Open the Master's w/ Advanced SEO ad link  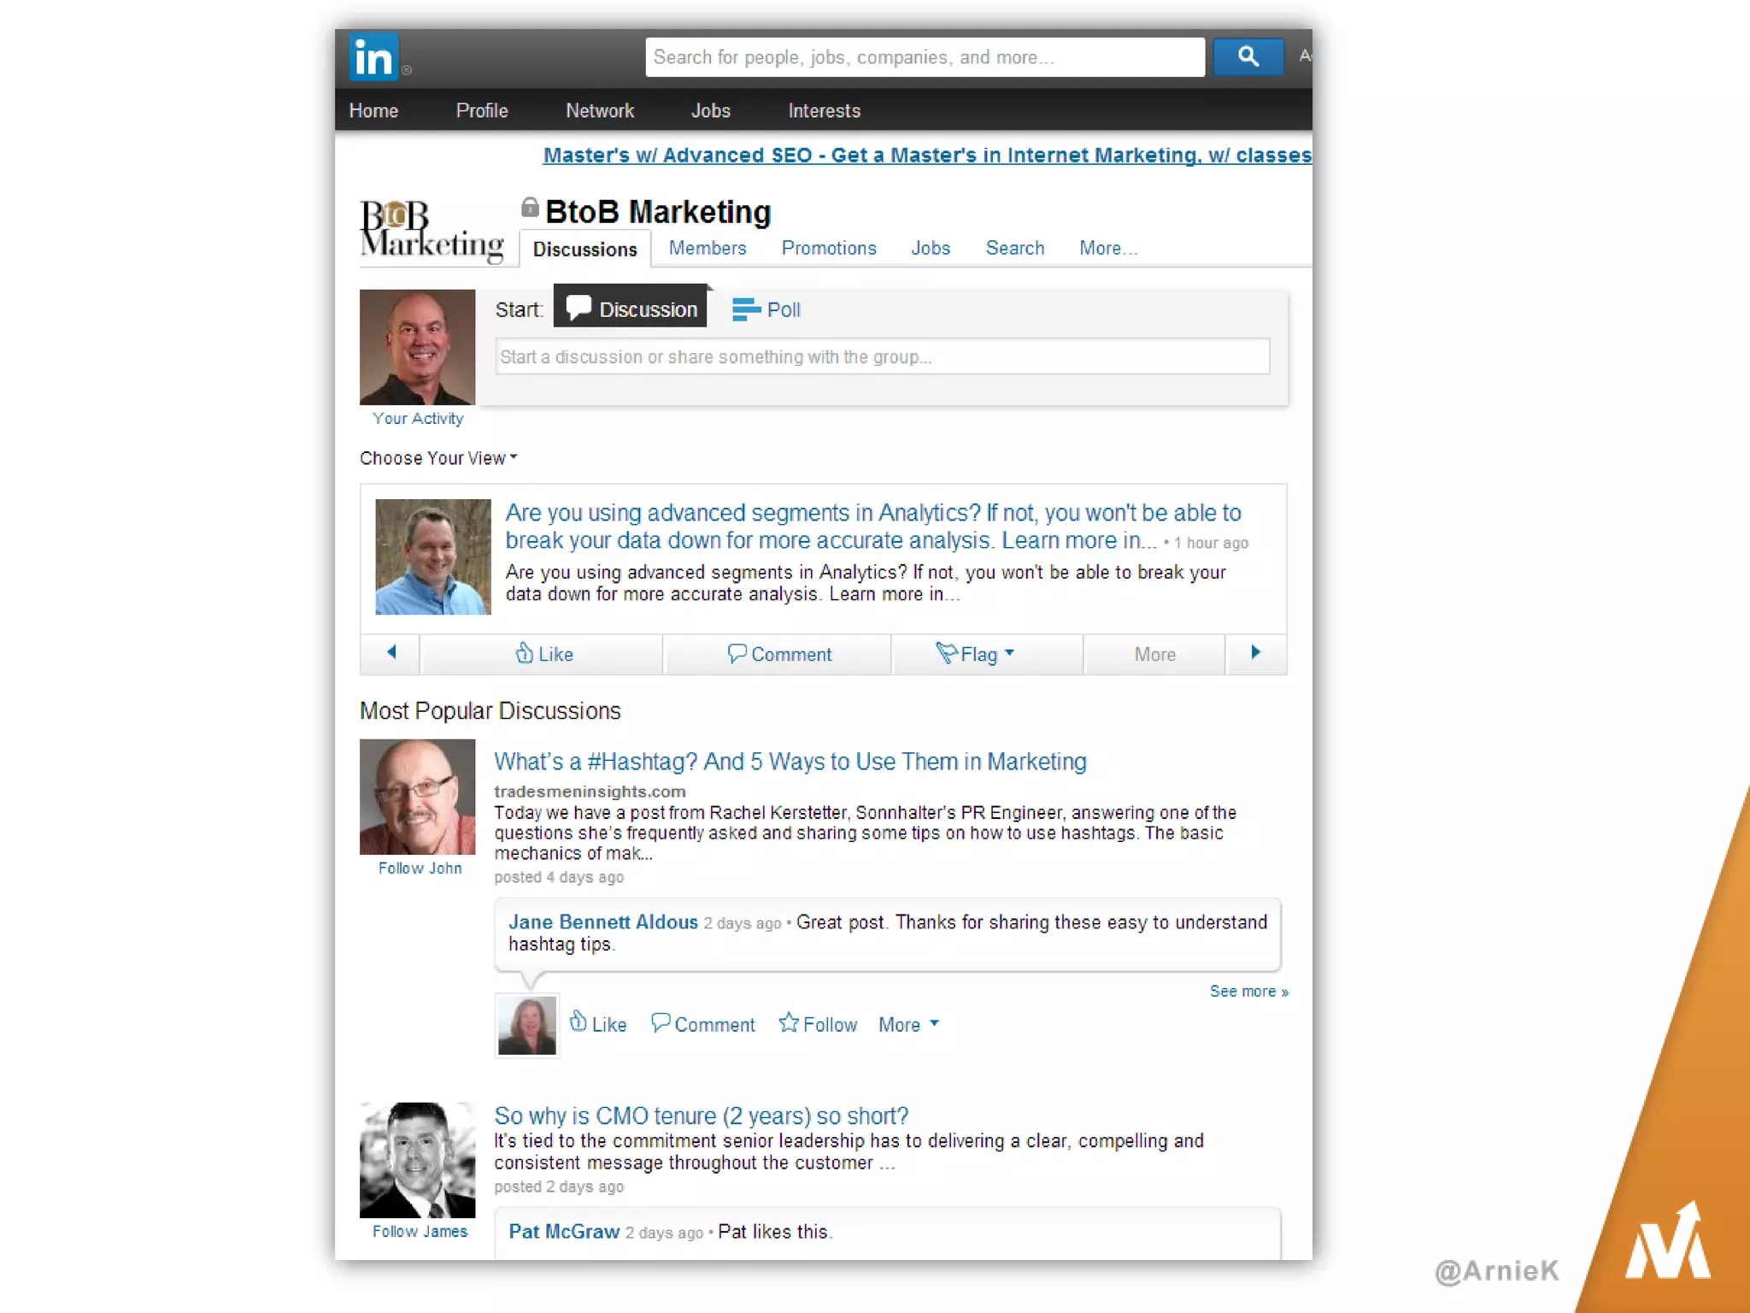(x=926, y=155)
